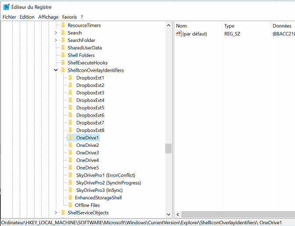295x226 pixels.
Task: Select the Shell Folders key
Action: coord(81,56)
